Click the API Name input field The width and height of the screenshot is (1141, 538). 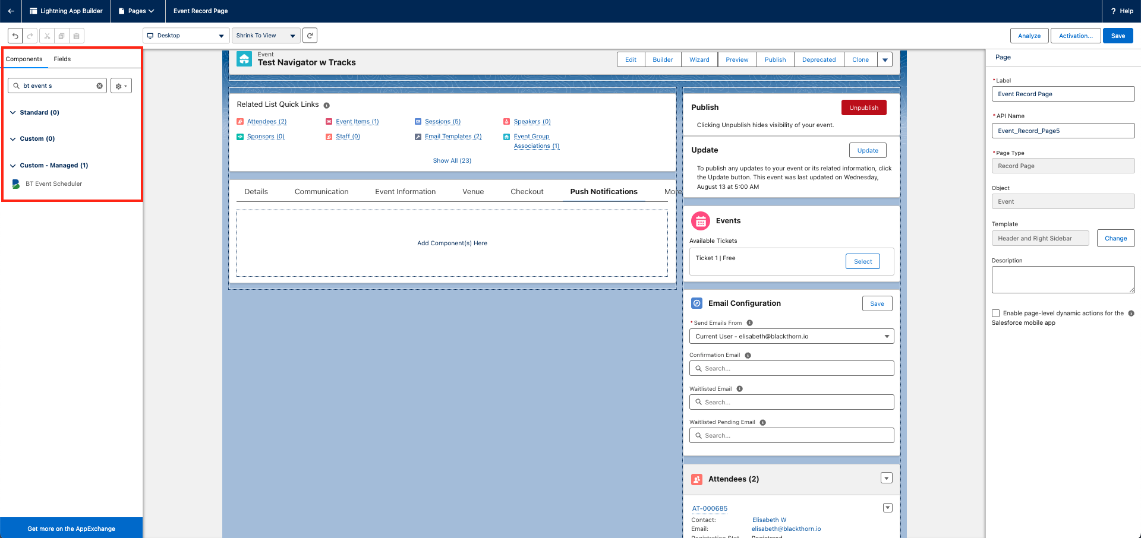pyautogui.click(x=1063, y=131)
